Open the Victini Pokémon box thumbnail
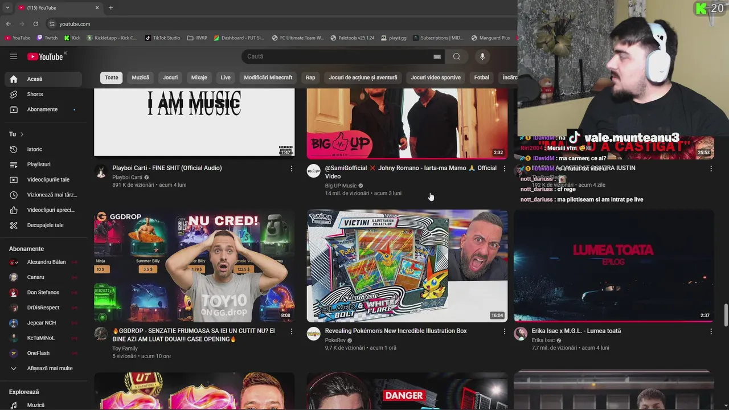Viewport: 729px width, 410px height. click(x=407, y=266)
